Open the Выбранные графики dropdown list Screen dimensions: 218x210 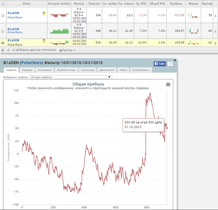(71, 77)
